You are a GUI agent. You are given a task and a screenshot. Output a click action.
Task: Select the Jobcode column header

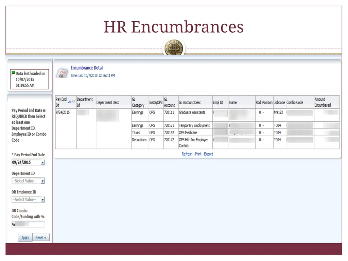click(x=280, y=102)
